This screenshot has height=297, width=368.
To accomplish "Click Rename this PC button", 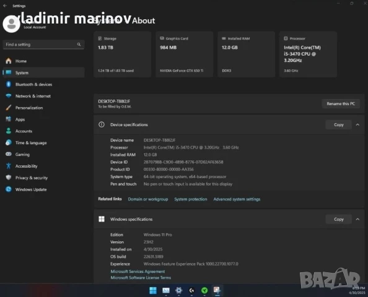I will (341, 103).
